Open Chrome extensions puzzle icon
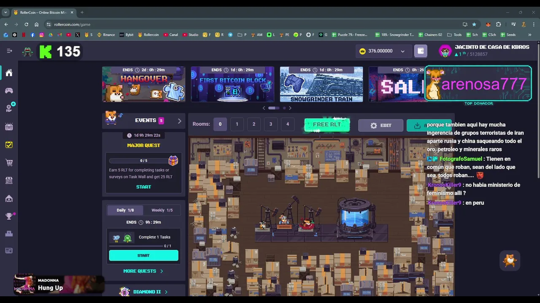This screenshot has width=540, height=303. [x=498, y=24]
